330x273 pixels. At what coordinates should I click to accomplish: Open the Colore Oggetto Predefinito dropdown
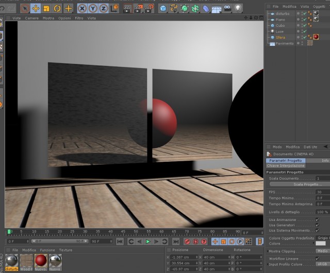tap(322, 238)
